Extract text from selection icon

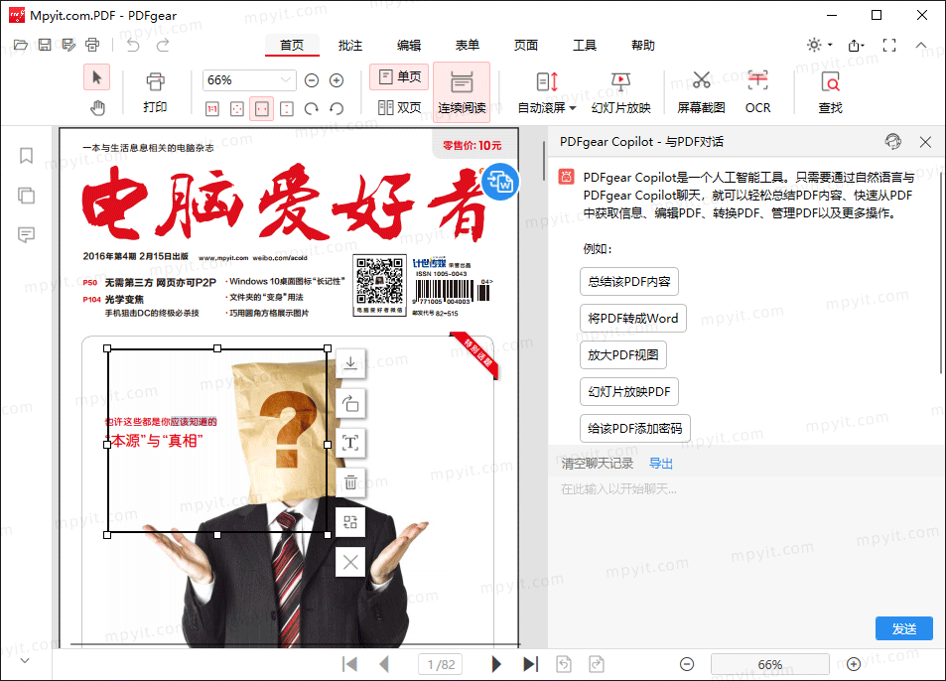(x=350, y=443)
